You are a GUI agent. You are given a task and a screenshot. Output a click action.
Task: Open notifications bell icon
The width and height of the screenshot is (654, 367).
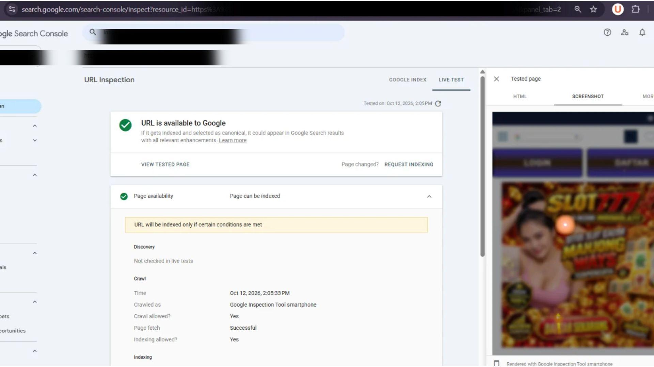coord(642,32)
